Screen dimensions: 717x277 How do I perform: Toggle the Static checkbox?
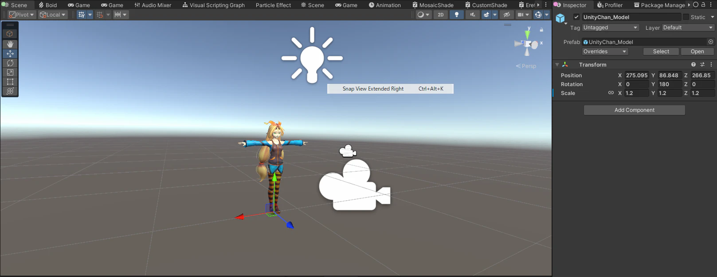tap(686, 17)
